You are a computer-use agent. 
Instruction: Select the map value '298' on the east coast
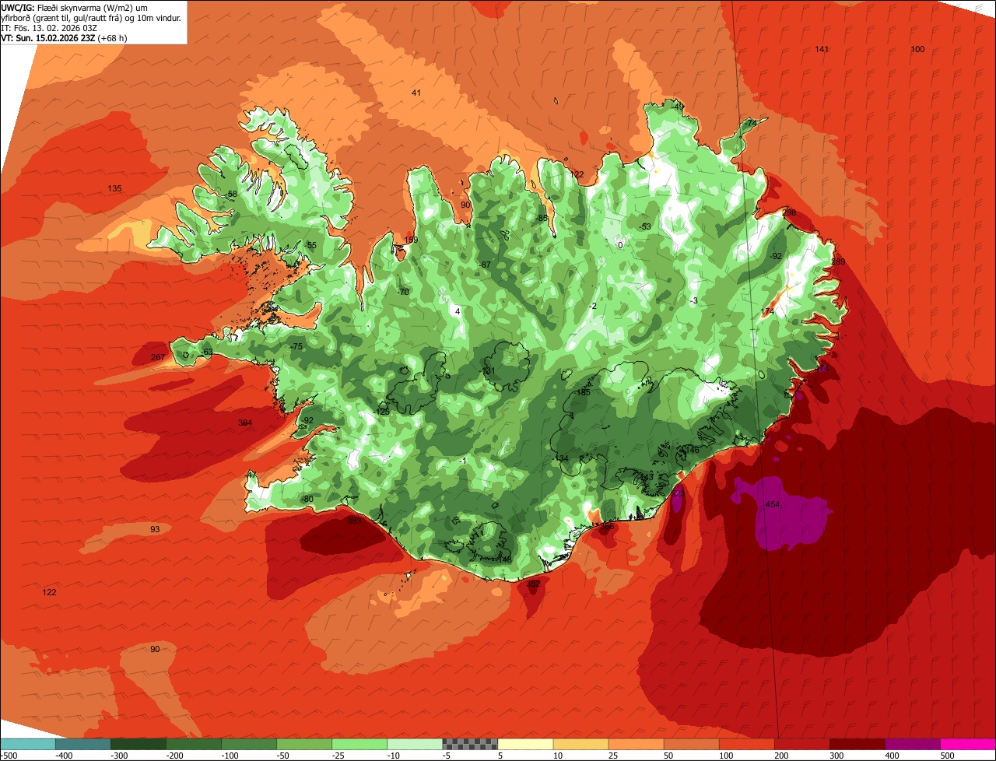pyautogui.click(x=789, y=212)
